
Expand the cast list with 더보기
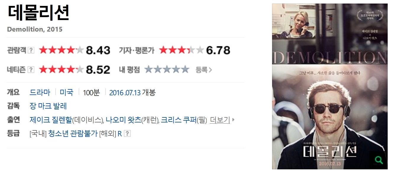tap(220, 120)
